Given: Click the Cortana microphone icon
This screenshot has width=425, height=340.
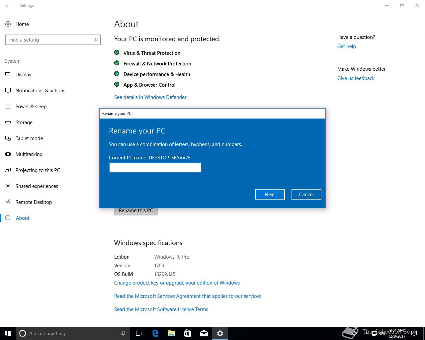Looking at the screenshot, I should pyautogui.click(x=123, y=333).
